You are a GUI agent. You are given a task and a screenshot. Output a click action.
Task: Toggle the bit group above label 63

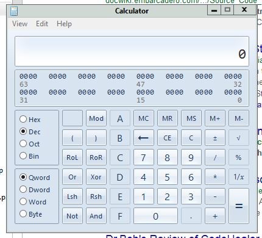coord(29,76)
